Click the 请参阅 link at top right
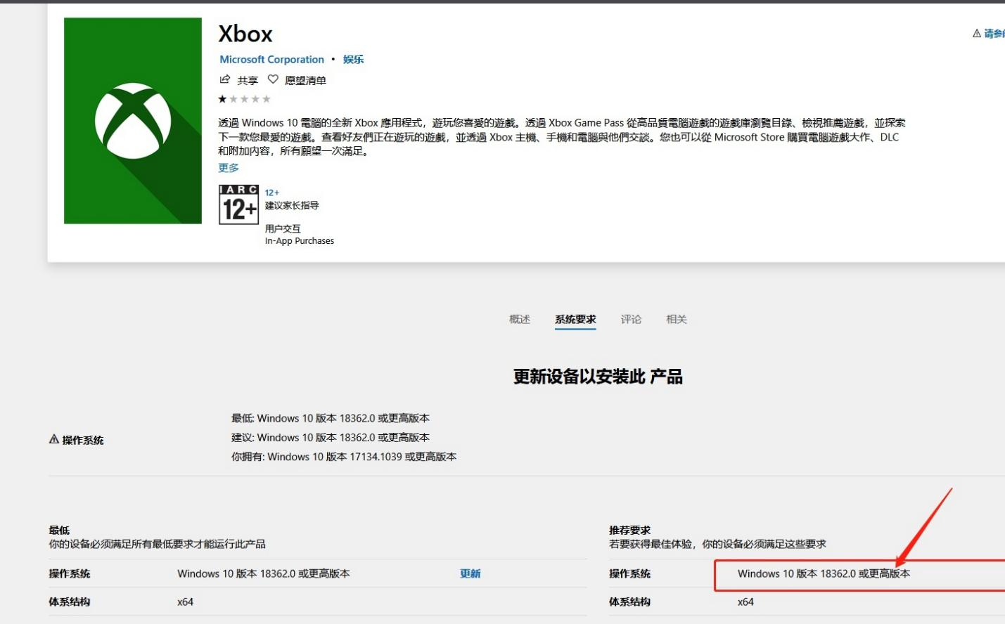Image resolution: width=1005 pixels, height=624 pixels. point(994,33)
